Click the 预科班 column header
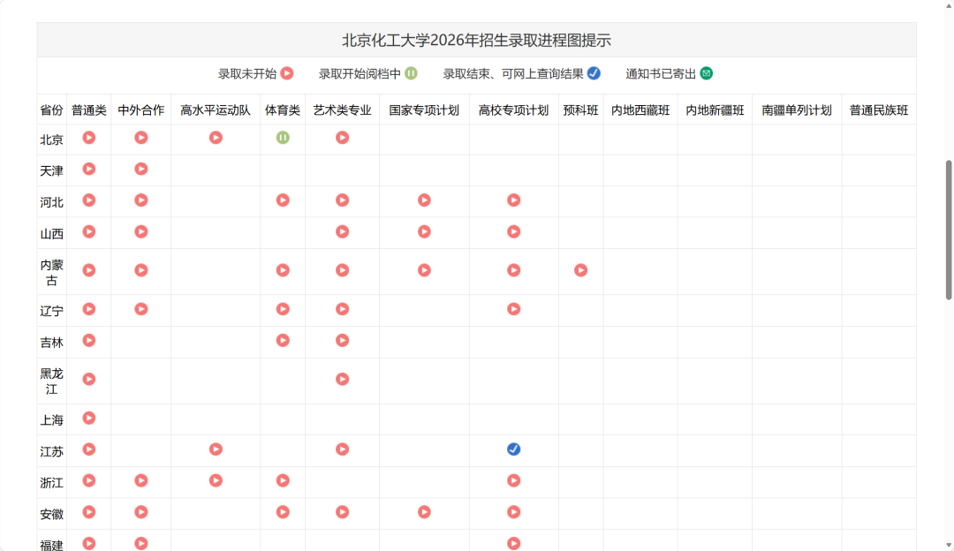 (x=580, y=110)
